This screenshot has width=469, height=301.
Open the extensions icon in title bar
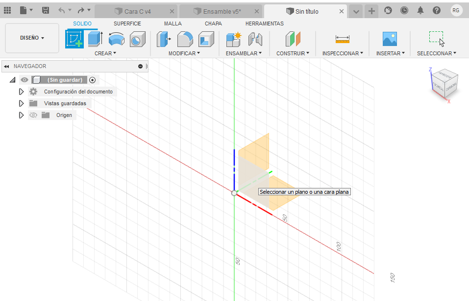pos(388,11)
